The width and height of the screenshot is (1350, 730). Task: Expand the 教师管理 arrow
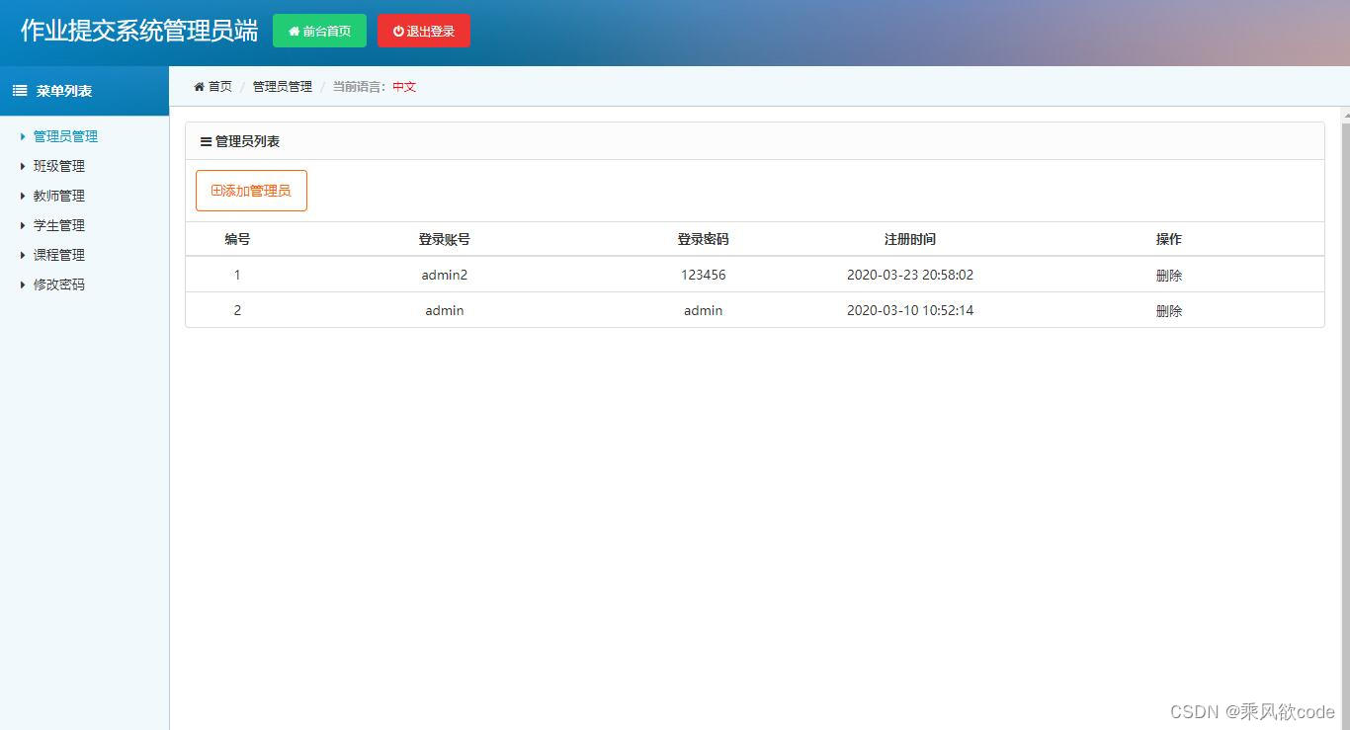23,196
